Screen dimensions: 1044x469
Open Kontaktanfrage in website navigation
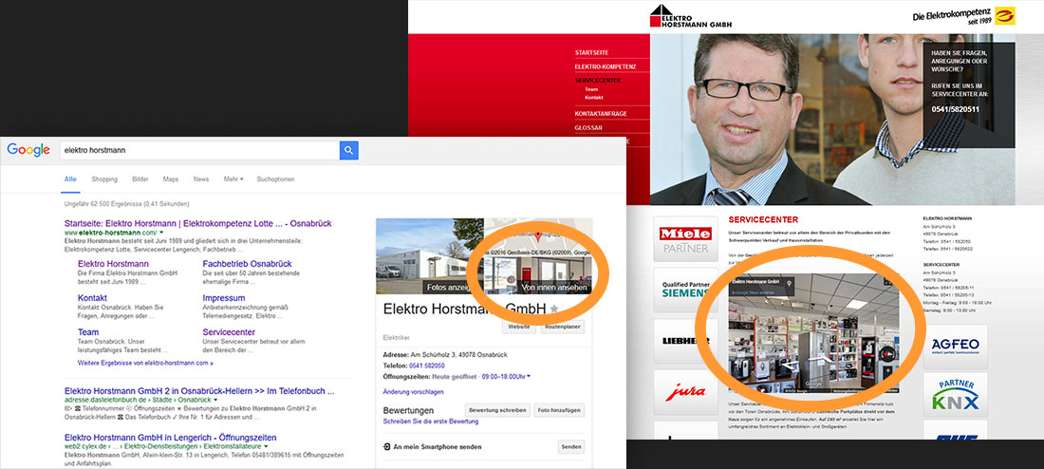(601, 114)
